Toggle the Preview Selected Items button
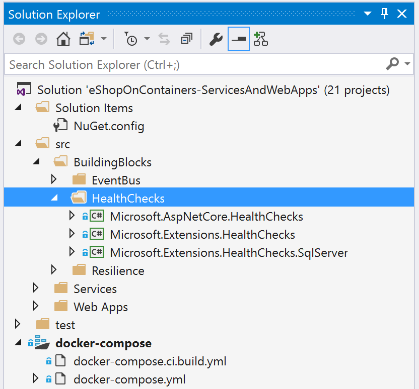Viewport: 419px width, 389px height. tap(239, 39)
